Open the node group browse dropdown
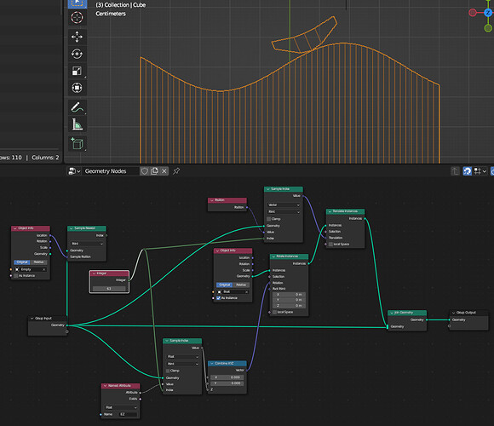This screenshot has width=494, height=426. (74, 171)
